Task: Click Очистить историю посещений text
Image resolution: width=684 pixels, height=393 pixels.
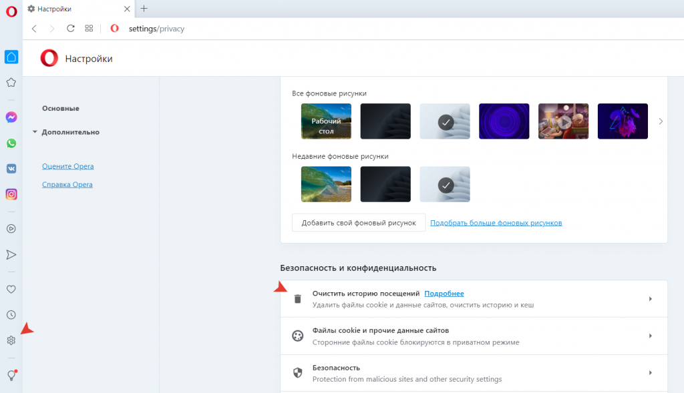Action: click(366, 294)
